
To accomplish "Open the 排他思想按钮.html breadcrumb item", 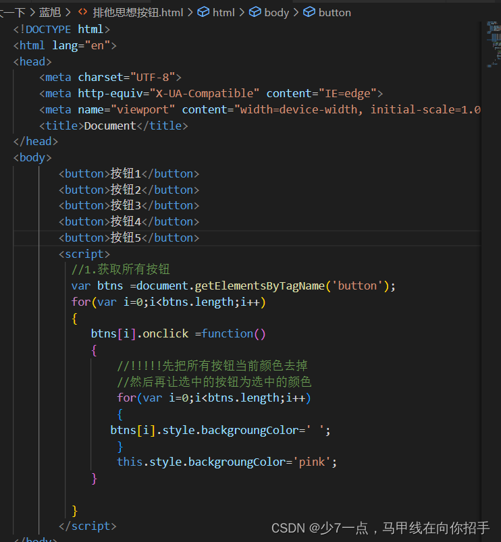I will 138,13.
